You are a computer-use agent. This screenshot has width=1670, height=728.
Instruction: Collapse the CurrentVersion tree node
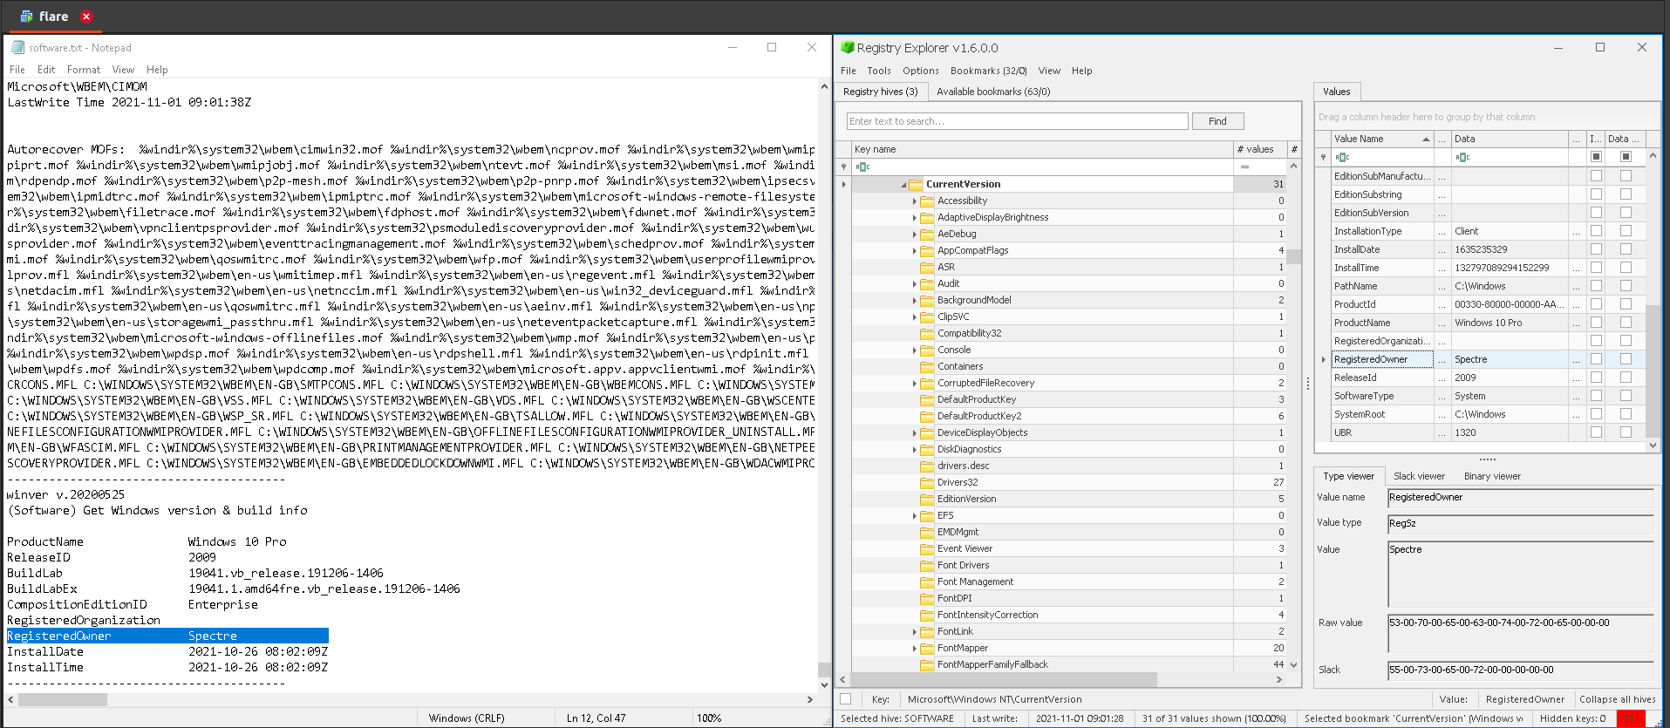(903, 185)
